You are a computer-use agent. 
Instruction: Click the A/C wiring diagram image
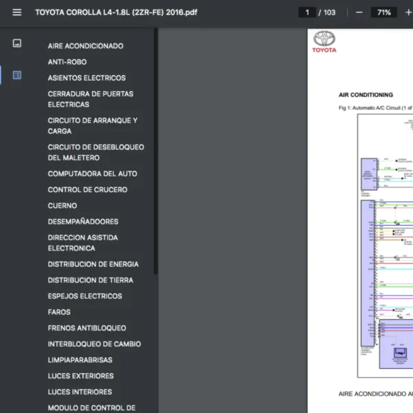click(x=385, y=246)
